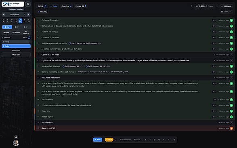The width and height of the screenshot is (237, 148).
Task: Switch to Day view
Action: (x=7, y=27)
